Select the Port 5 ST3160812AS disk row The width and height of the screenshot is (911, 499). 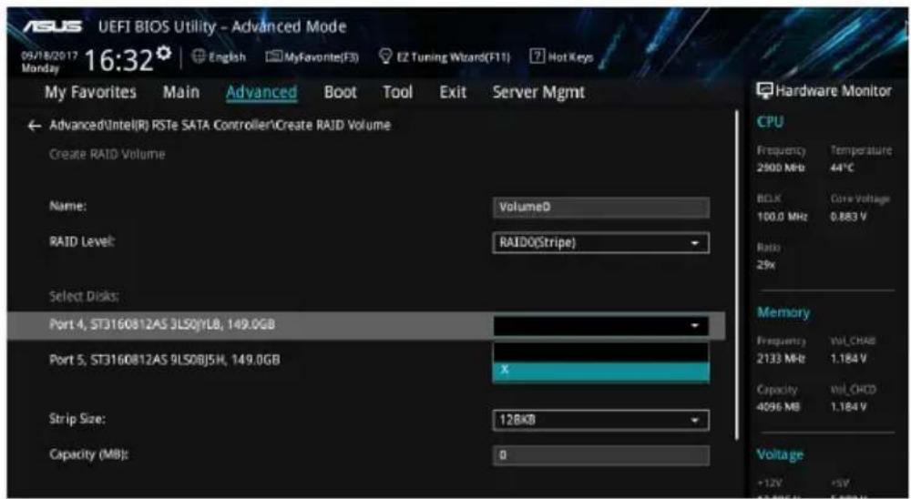click(164, 361)
